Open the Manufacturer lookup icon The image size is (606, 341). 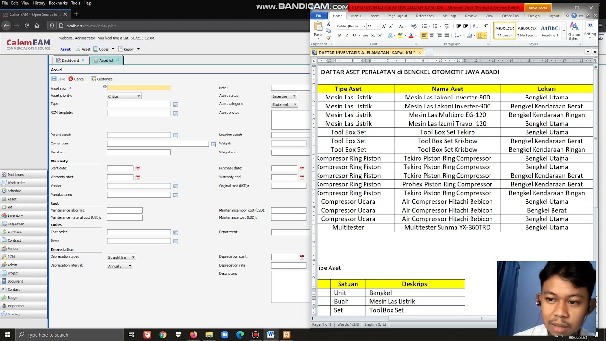176,195
